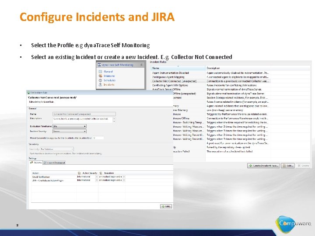Click the Edit button below Incident Rules

point(288,166)
